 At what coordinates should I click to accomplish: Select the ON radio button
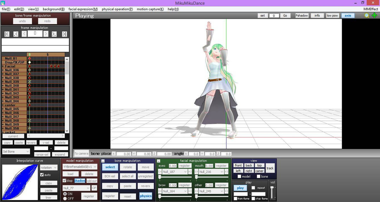(x=65, y=194)
